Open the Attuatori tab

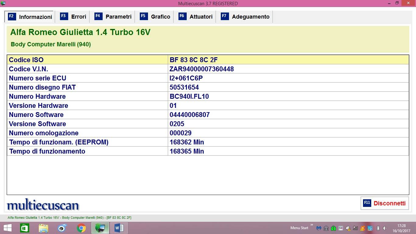point(195,17)
